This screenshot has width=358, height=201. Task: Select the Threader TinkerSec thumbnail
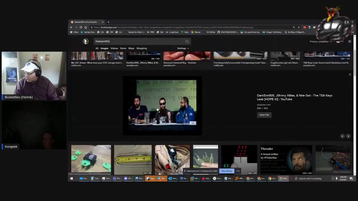[x=286, y=160]
